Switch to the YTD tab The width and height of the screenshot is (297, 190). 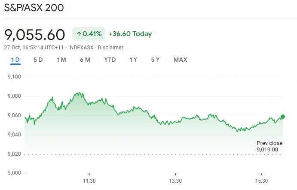(x=110, y=60)
